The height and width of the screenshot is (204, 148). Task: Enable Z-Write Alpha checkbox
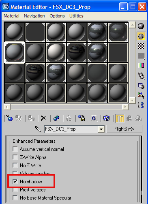tap(15, 157)
